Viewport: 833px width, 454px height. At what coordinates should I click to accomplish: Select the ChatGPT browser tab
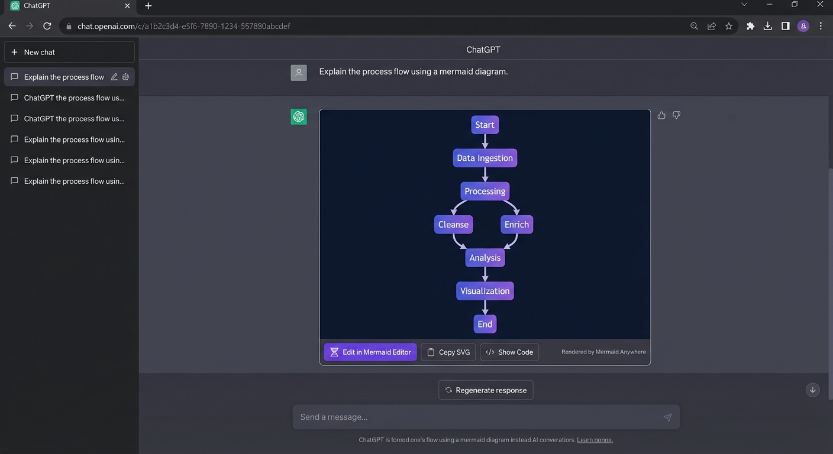click(70, 6)
